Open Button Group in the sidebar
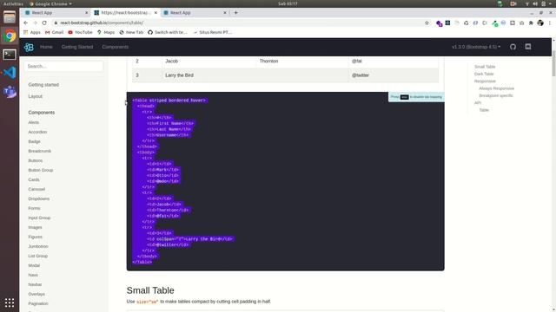The height and width of the screenshot is (312, 556). [41, 170]
